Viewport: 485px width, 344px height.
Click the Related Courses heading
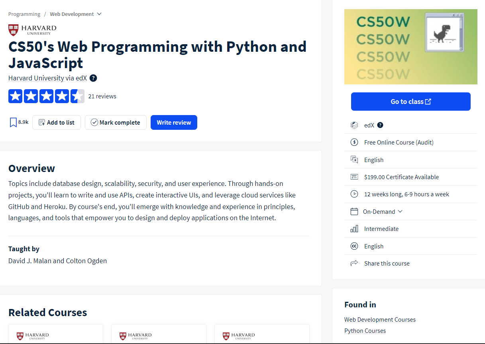(48, 313)
